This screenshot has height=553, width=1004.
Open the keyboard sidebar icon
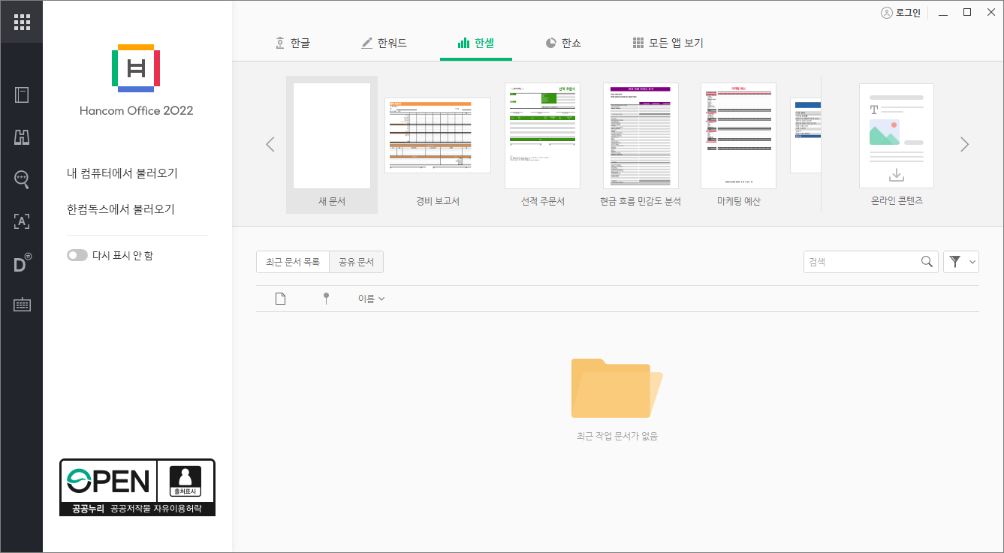(x=22, y=305)
